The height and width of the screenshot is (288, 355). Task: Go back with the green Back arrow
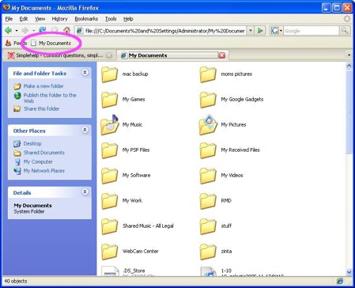tap(9, 31)
